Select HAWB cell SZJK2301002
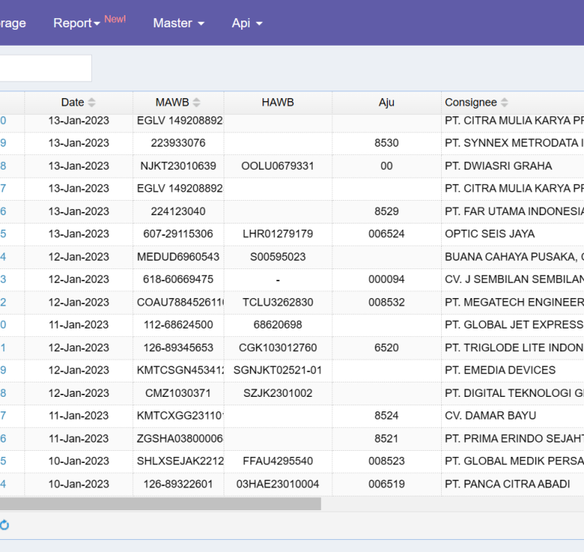Screen dimensions: 584x552 (x=278, y=393)
